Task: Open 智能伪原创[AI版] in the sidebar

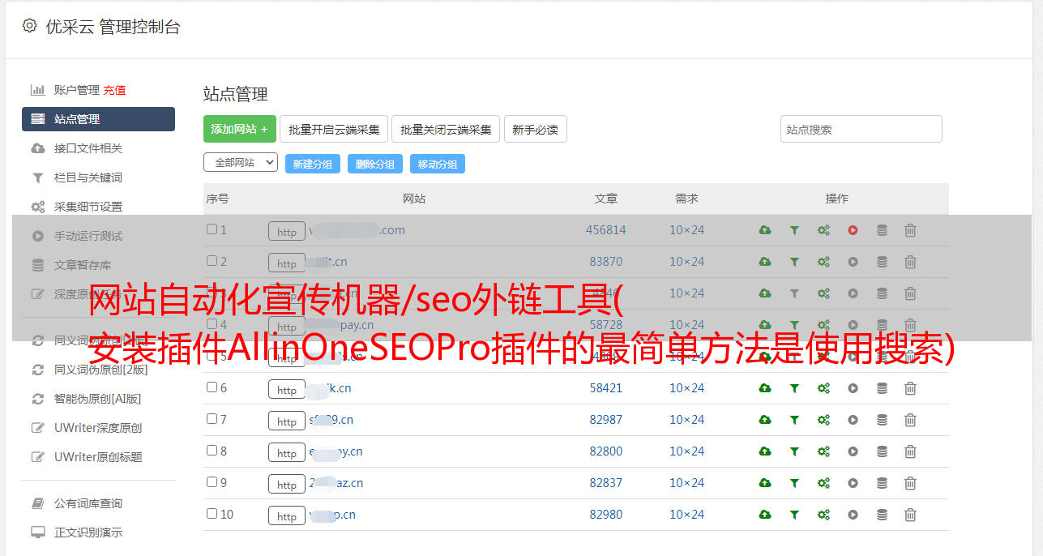Action: pyautogui.click(x=98, y=399)
